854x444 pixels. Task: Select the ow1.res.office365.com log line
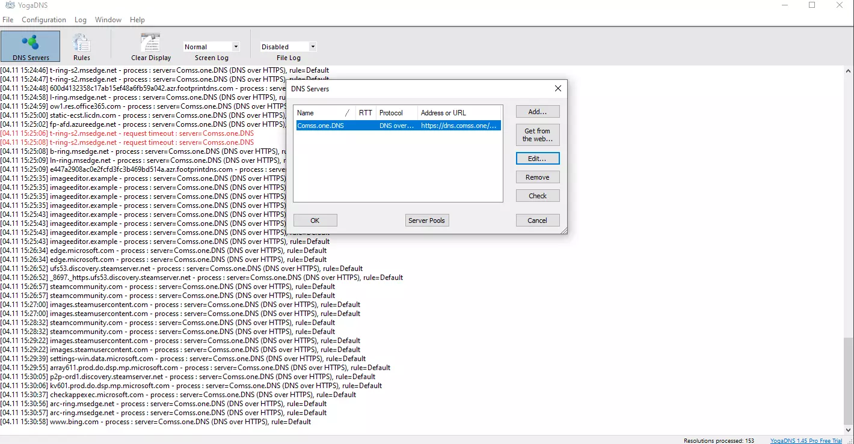point(143,106)
